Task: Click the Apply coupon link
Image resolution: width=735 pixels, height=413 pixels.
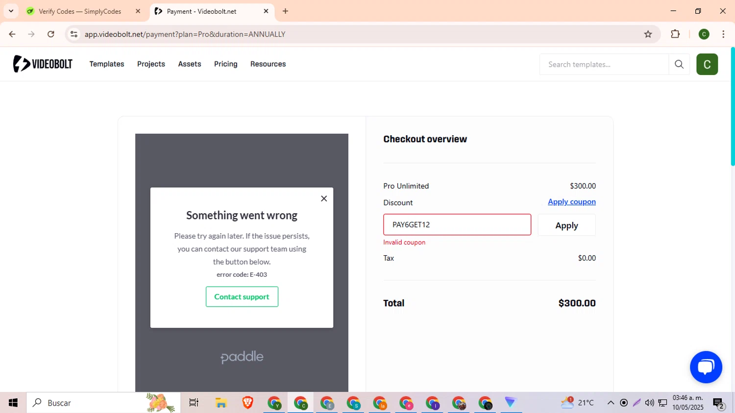Action: pyautogui.click(x=572, y=202)
